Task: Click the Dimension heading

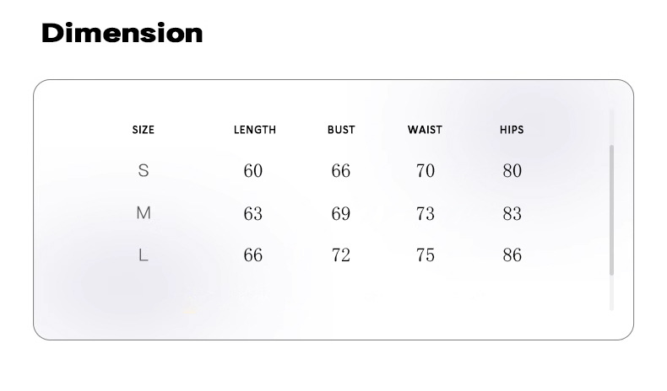Action: (122, 34)
